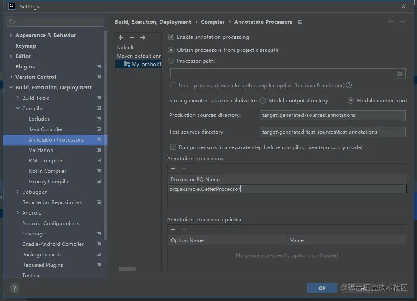Expand the Debugger tree node
This screenshot has height=301, width=417.
pyautogui.click(x=18, y=192)
